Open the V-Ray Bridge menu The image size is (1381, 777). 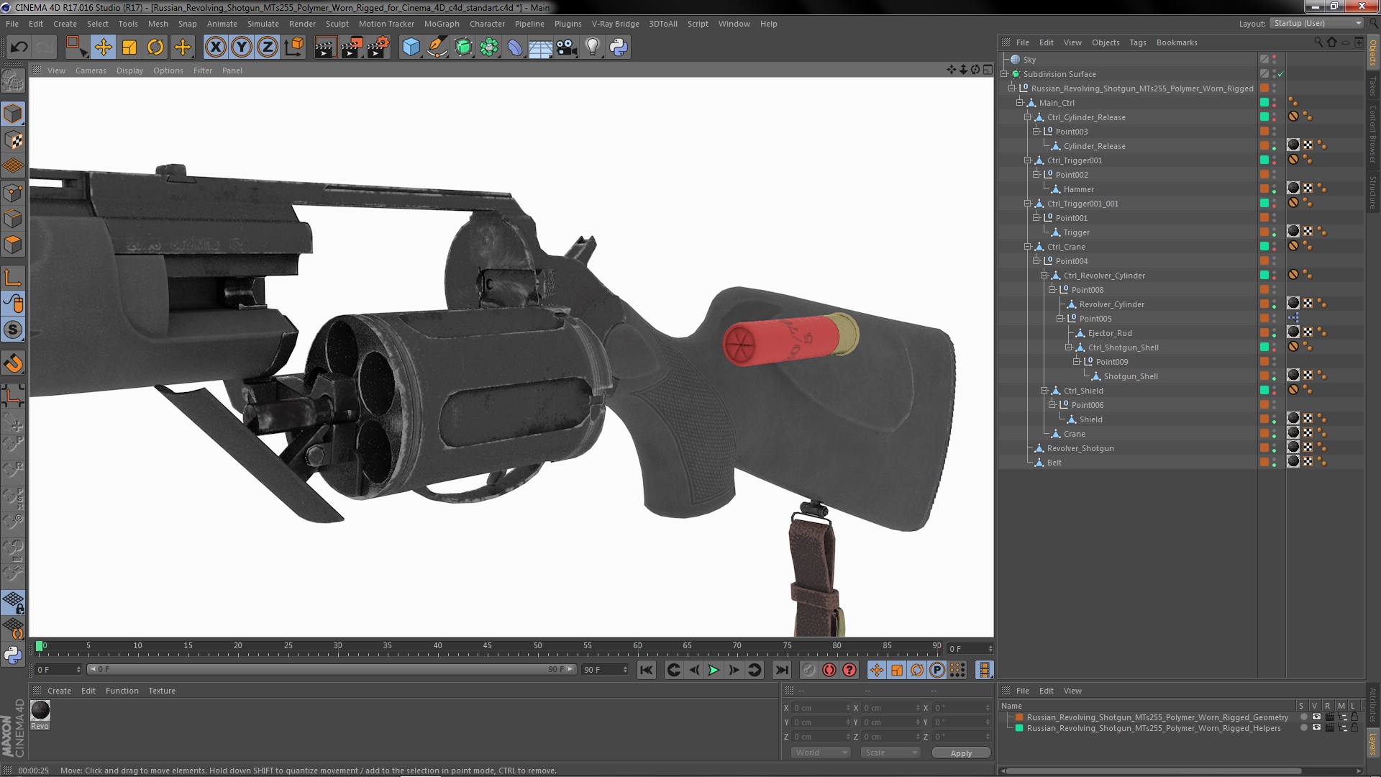pos(616,24)
